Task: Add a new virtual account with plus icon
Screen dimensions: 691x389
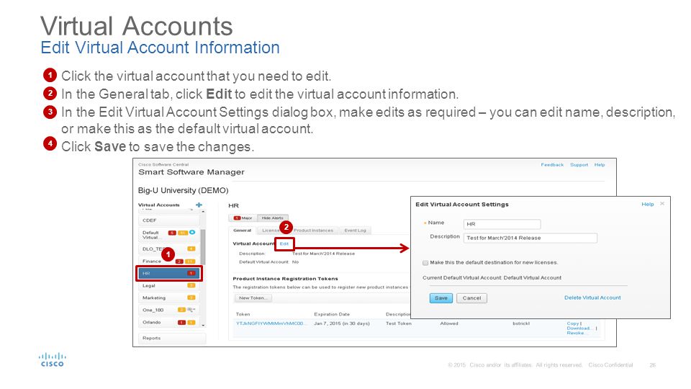Action: pyautogui.click(x=199, y=205)
